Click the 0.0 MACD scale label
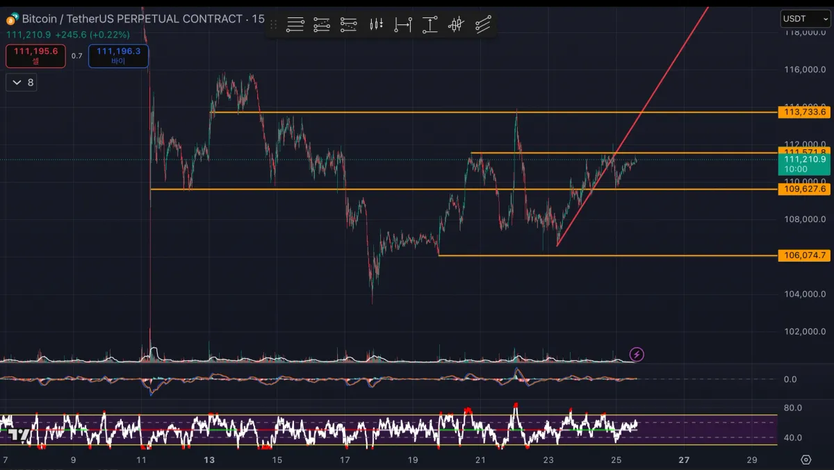834x470 pixels. [790, 379]
